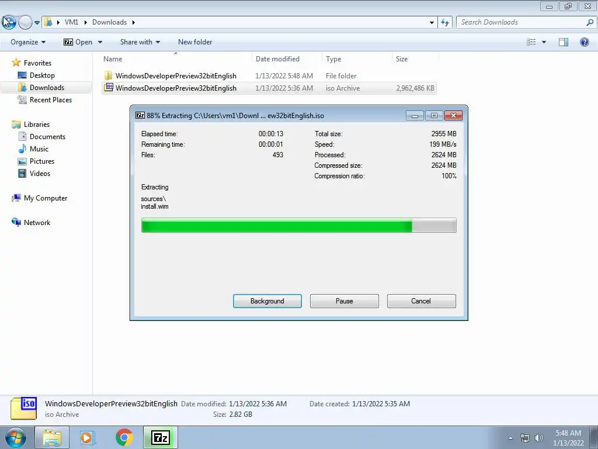This screenshot has width=598, height=449.
Task: Open Desktop in Favorites
Action: (42, 75)
